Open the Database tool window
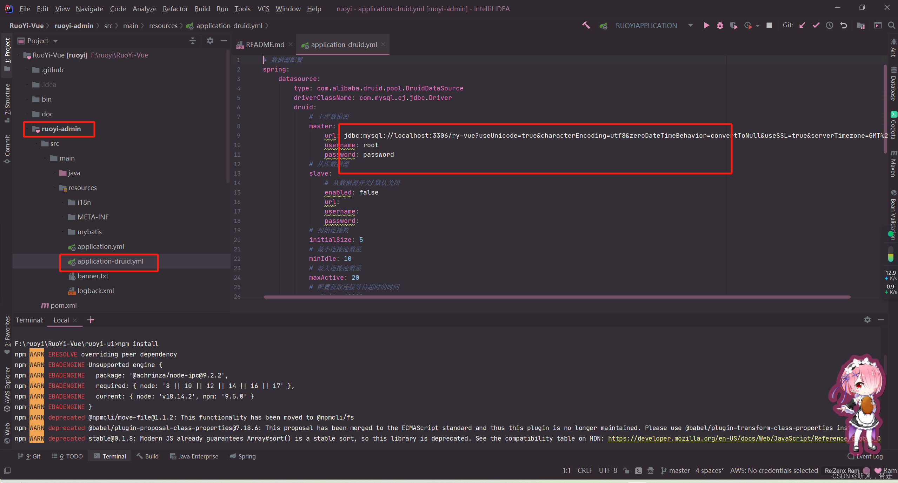 (893, 84)
